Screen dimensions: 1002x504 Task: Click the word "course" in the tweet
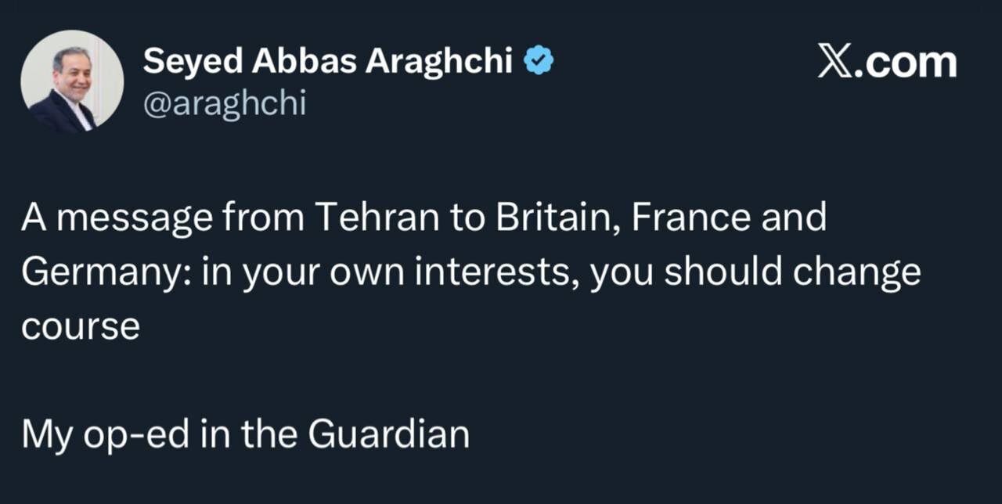click(81, 326)
